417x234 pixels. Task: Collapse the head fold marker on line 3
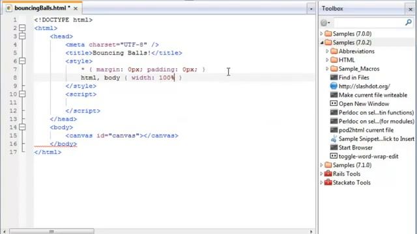click(x=22, y=36)
